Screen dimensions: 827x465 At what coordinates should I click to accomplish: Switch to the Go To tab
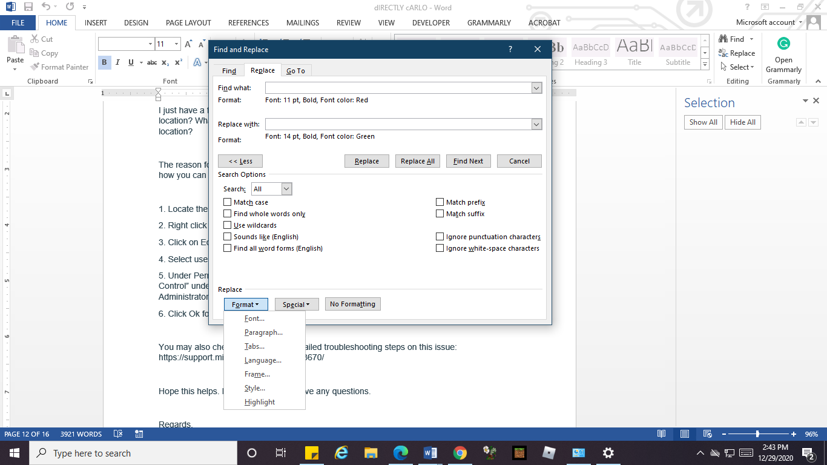pos(296,71)
